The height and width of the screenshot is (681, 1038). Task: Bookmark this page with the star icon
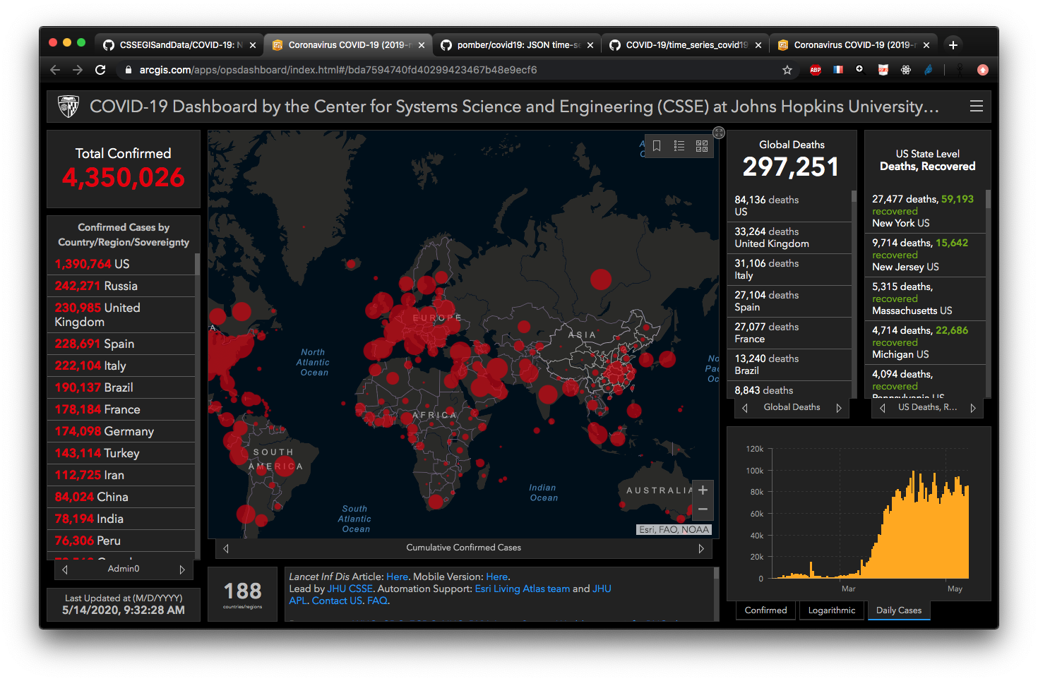[787, 70]
